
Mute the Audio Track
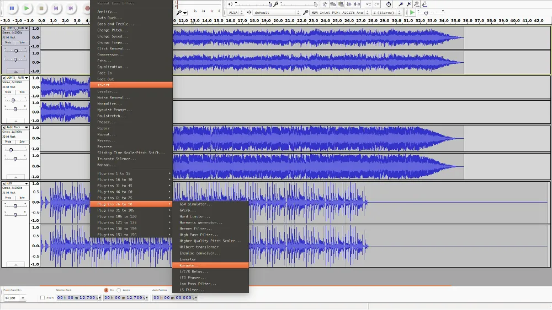point(8,142)
